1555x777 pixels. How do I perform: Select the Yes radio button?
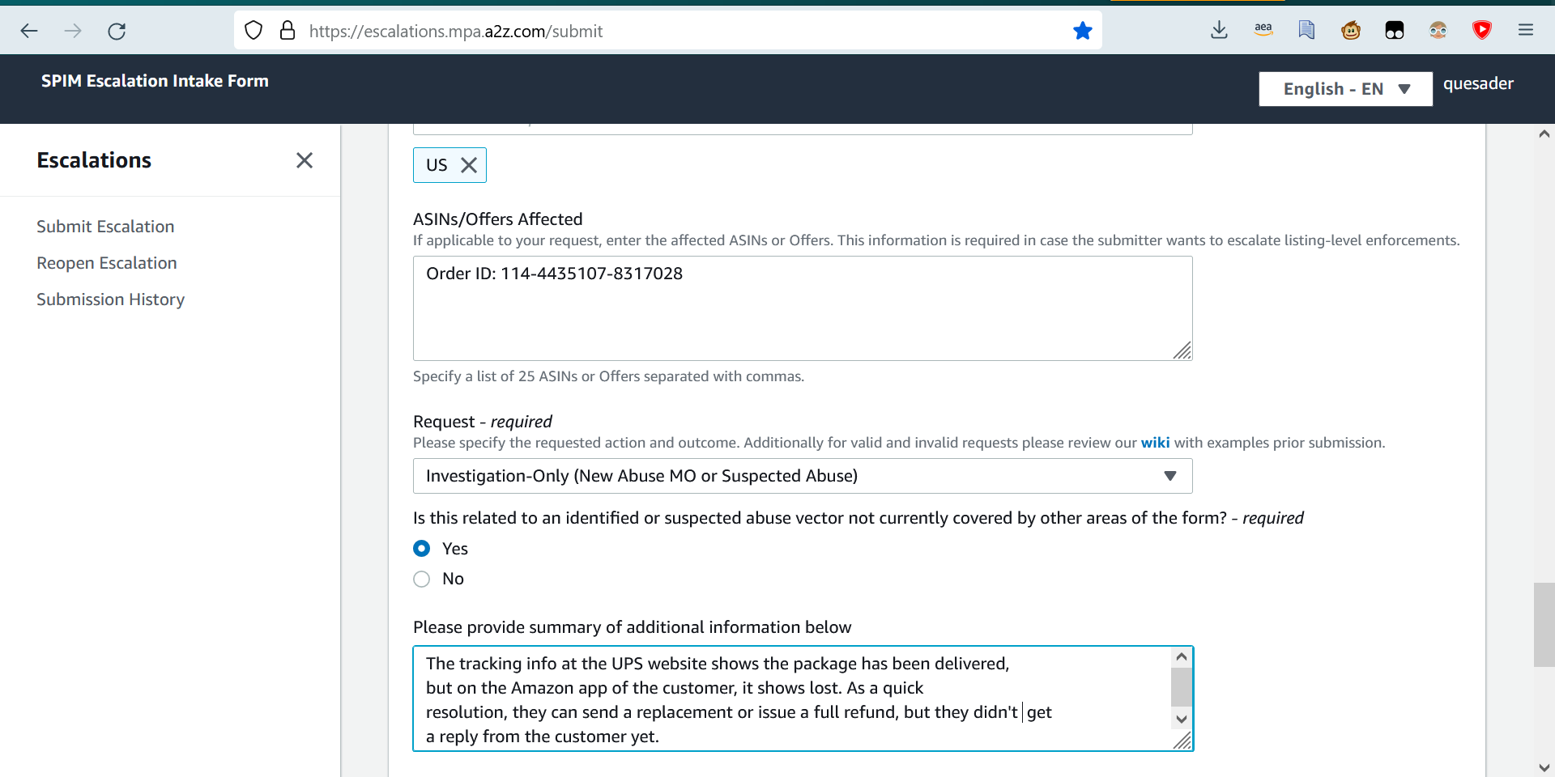[x=422, y=549]
